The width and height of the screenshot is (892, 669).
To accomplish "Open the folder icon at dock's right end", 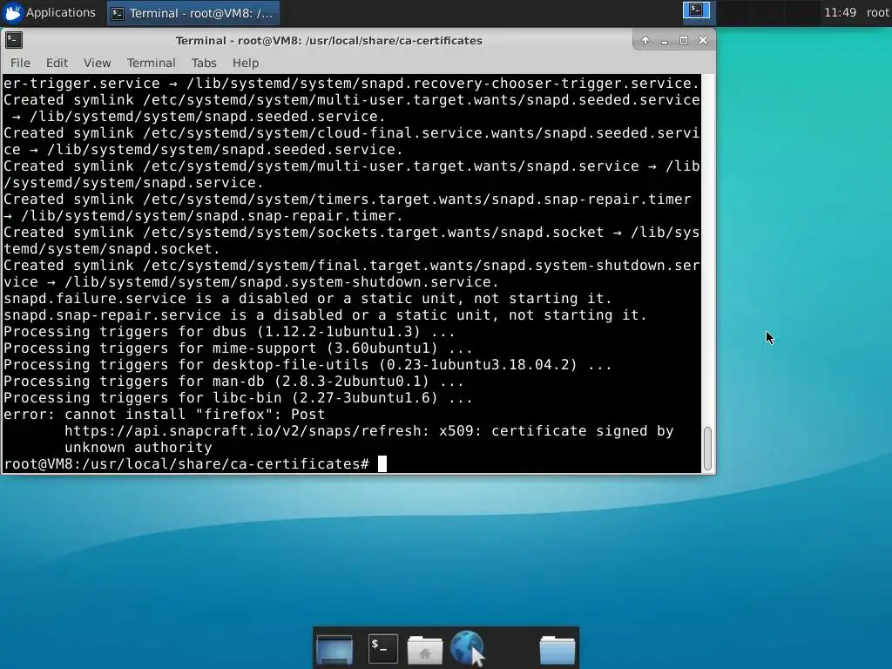I will point(557,649).
